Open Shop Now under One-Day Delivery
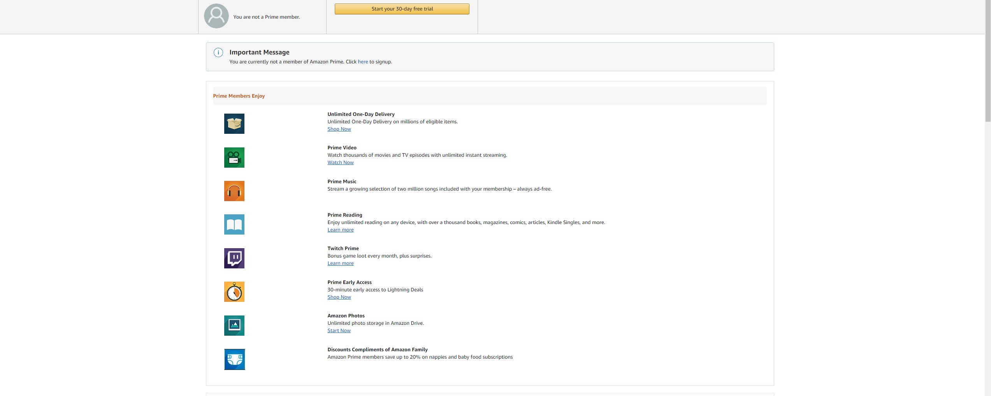The width and height of the screenshot is (991, 396). tap(339, 129)
